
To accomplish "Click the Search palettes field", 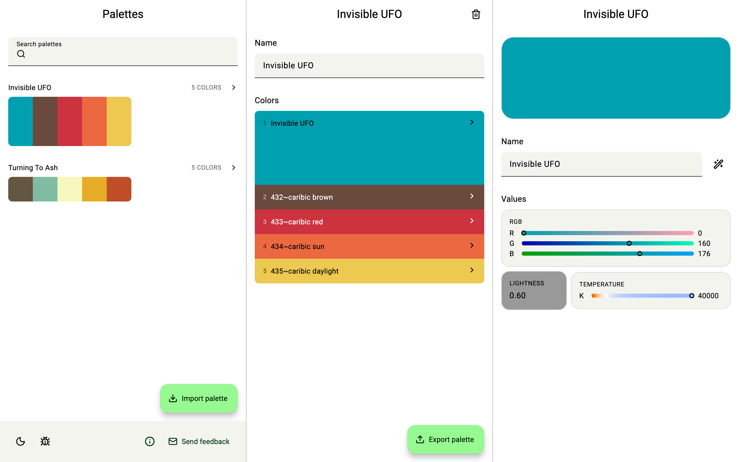I will 123,51.
